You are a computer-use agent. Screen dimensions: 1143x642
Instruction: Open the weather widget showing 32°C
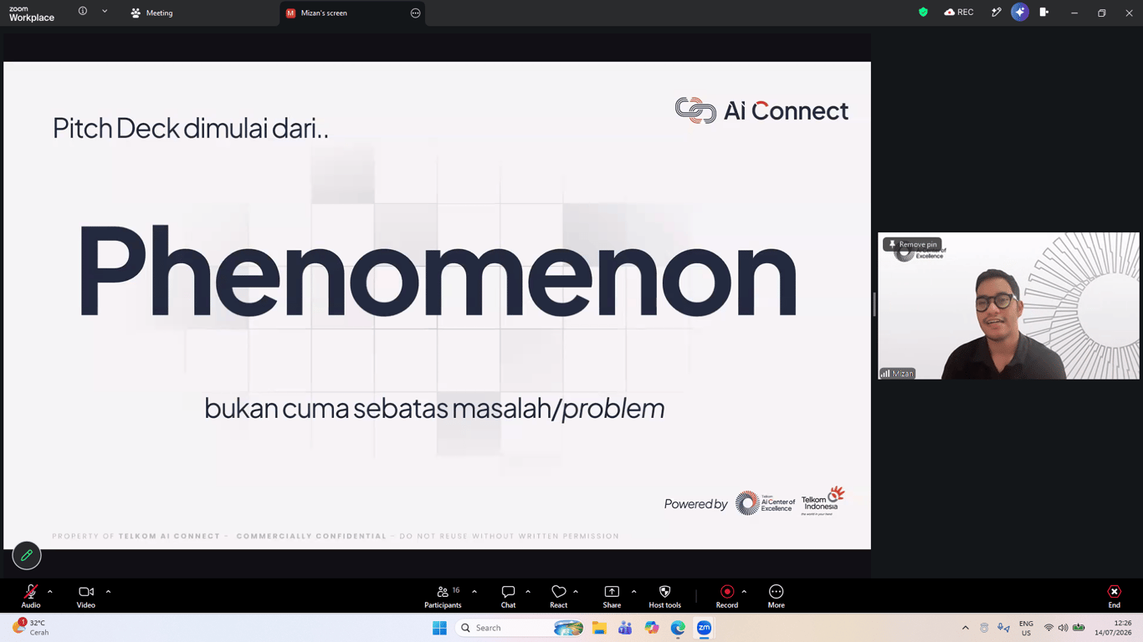coord(31,628)
